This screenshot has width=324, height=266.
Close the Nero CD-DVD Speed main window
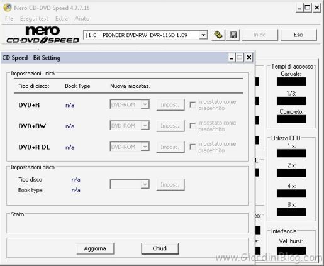coord(317,8)
